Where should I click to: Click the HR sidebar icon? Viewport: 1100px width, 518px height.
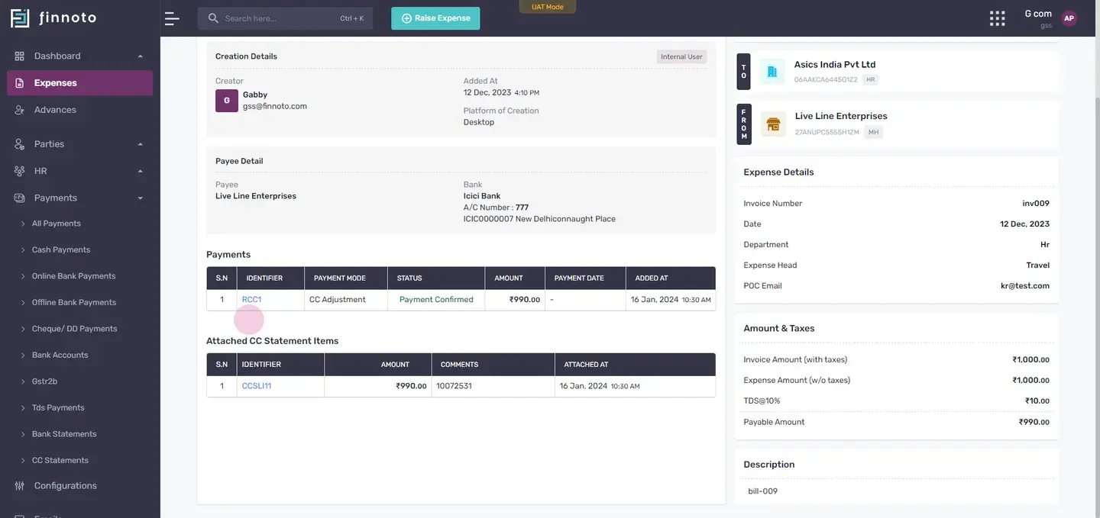20,171
